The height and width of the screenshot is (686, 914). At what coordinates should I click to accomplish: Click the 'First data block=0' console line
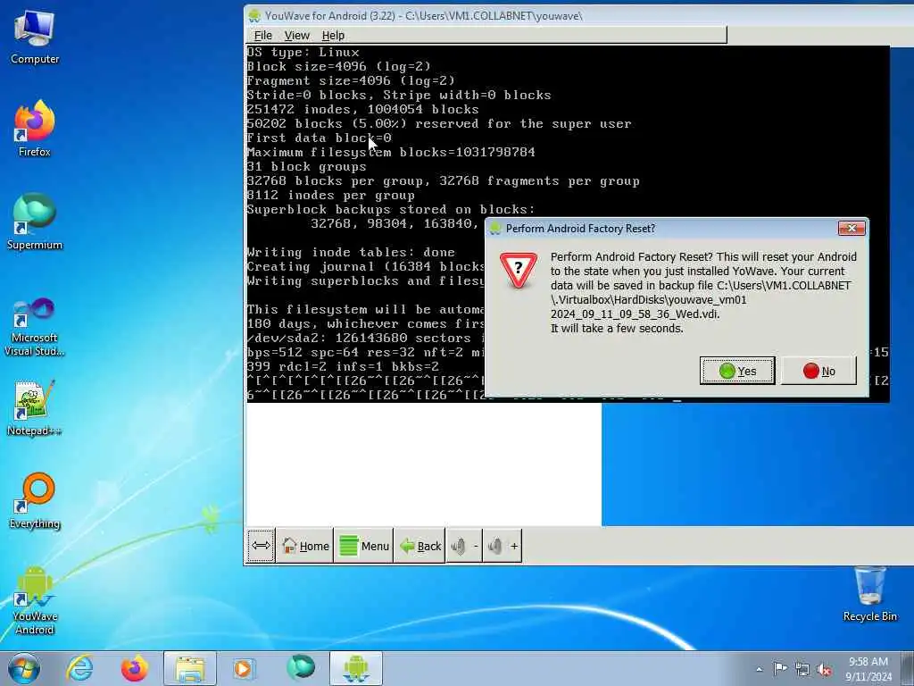click(x=319, y=138)
